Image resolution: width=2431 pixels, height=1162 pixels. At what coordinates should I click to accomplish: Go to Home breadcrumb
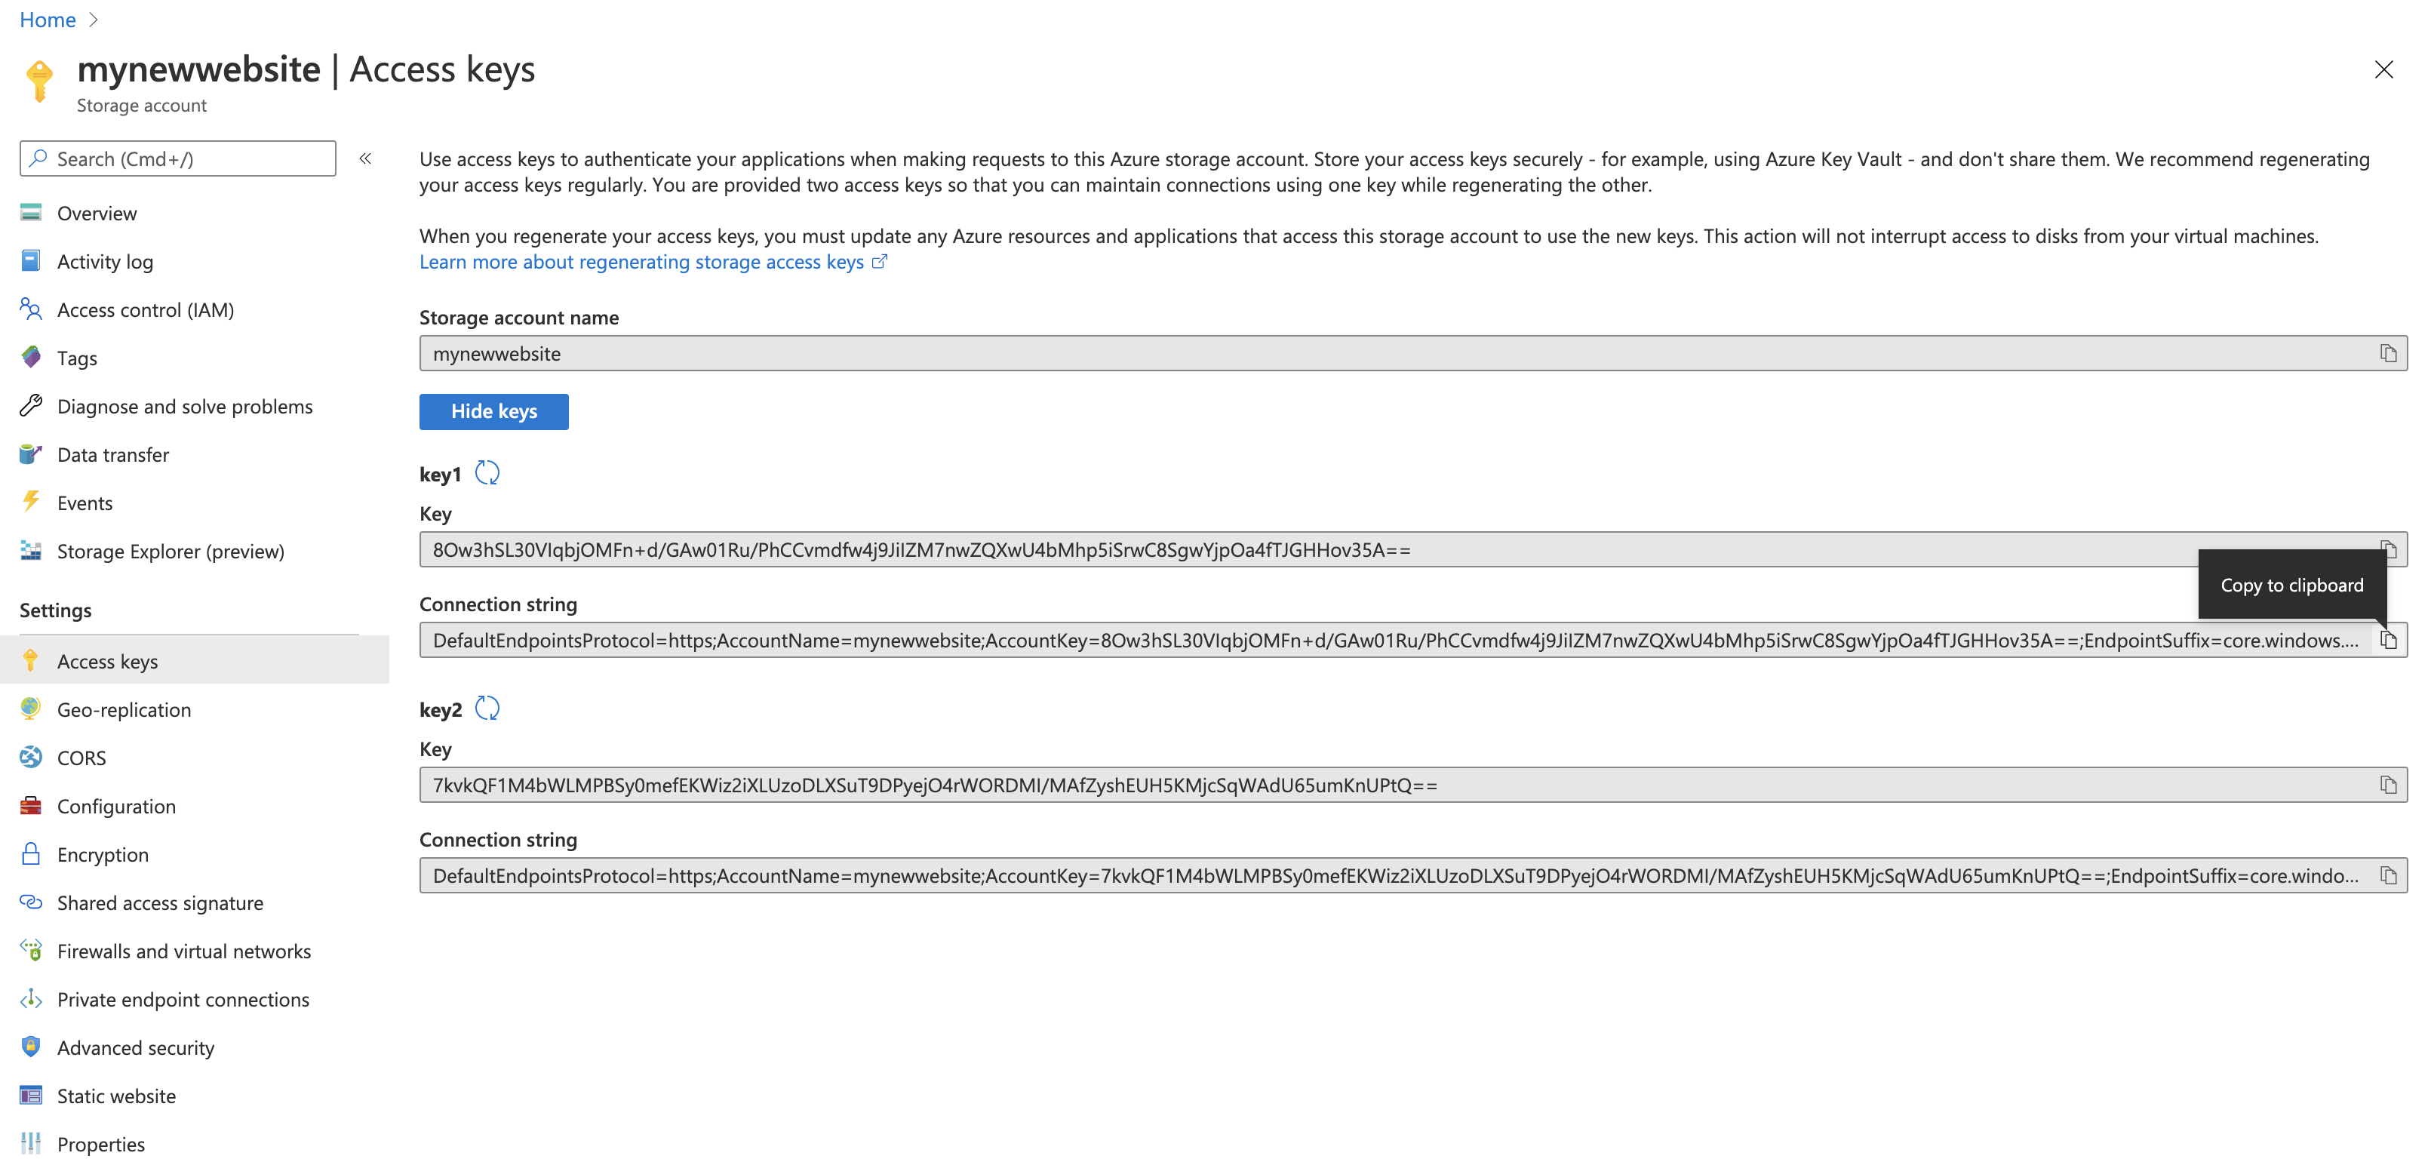[x=48, y=20]
